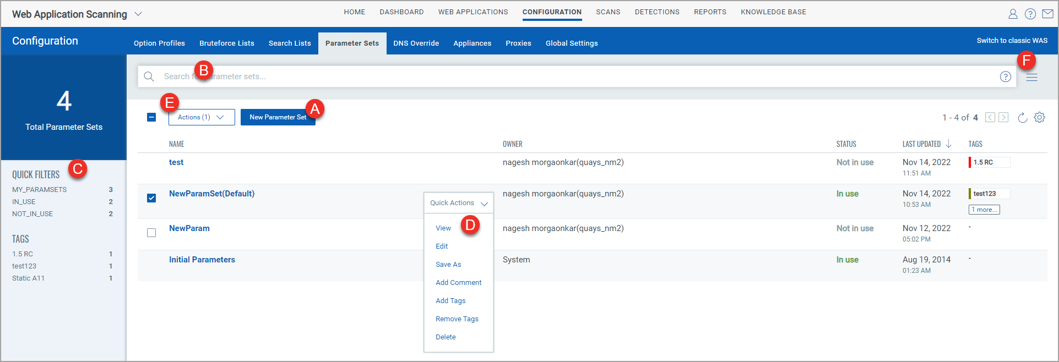
Task: Open KNOWLEDGE BASE menu
Action: (773, 12)
